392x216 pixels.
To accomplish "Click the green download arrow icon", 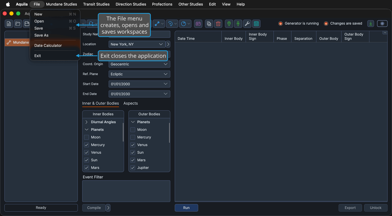I will click(371, 24).
